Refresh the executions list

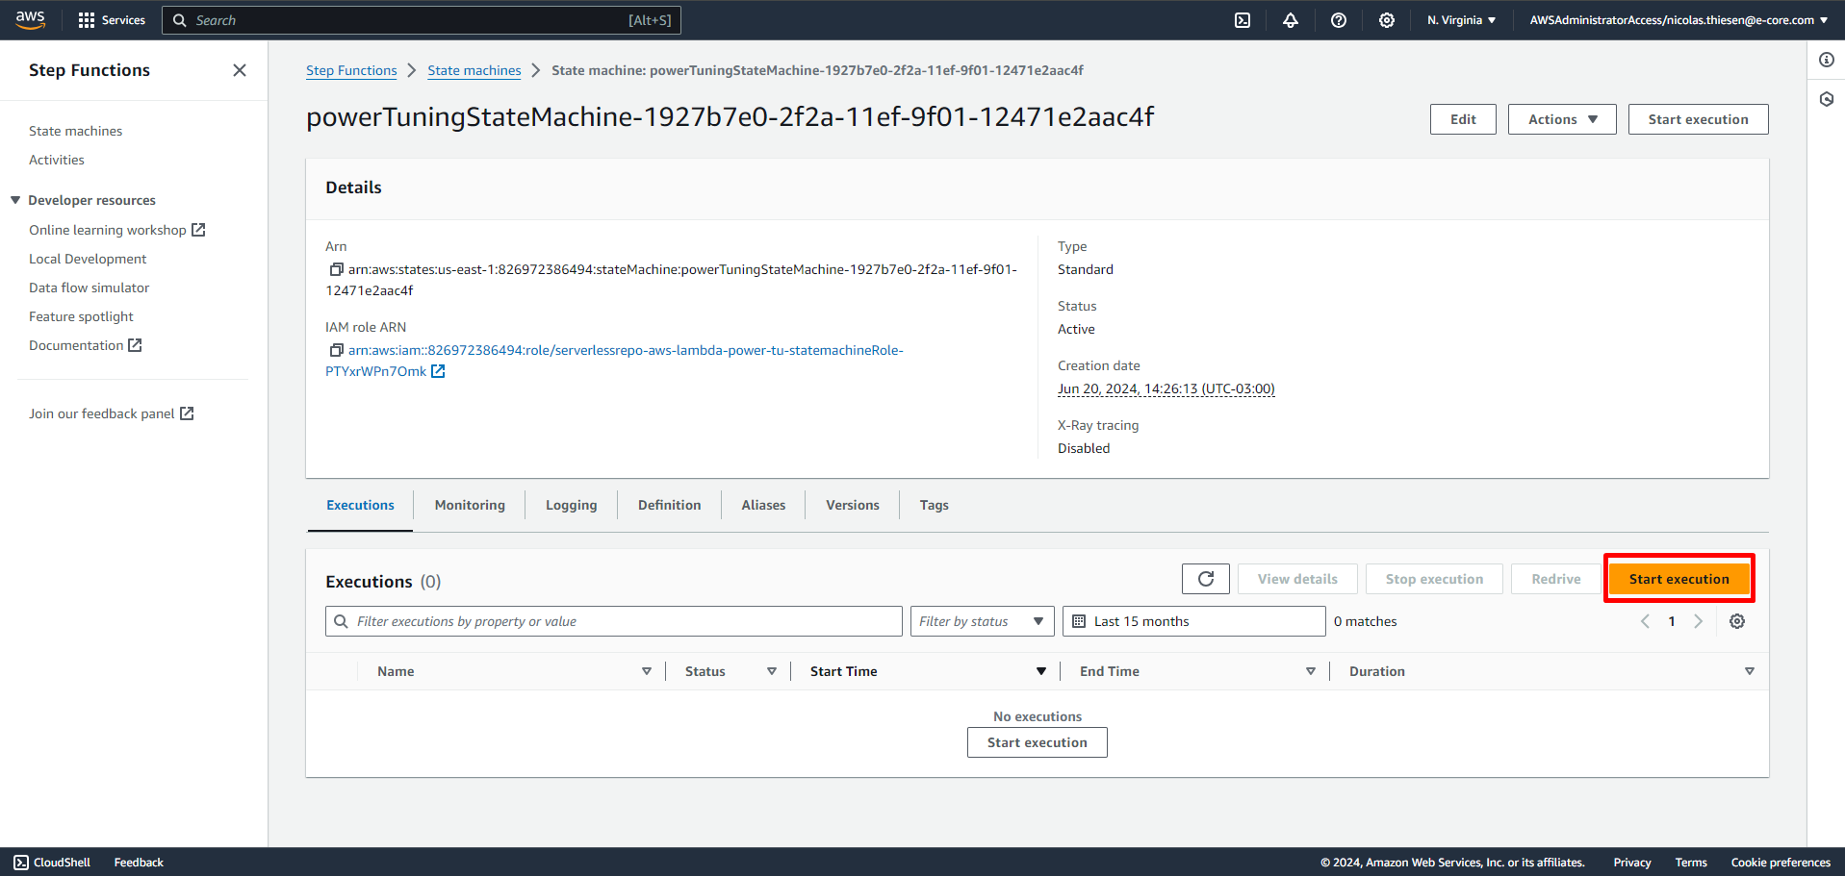1206,579
